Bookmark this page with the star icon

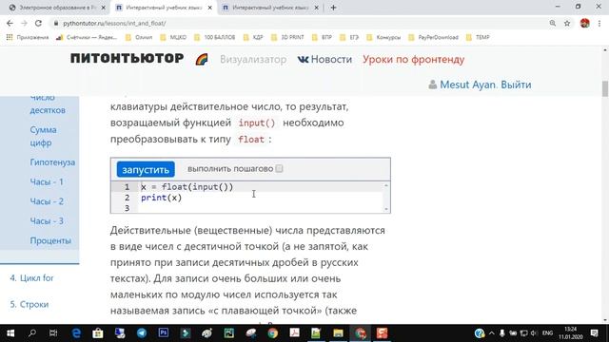pos(567,23)
